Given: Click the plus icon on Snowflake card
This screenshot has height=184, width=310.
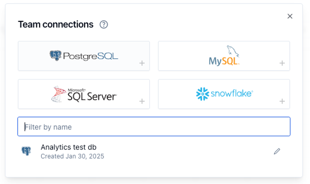Looking at the screenshot, I should pyautogui.click(x=282, y=101).
